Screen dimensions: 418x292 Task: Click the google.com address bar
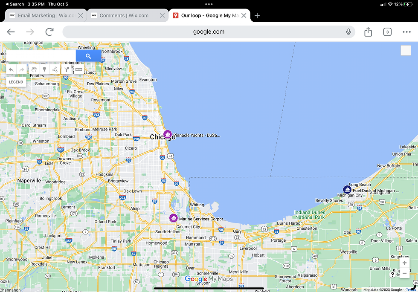(x=209, y=32)
